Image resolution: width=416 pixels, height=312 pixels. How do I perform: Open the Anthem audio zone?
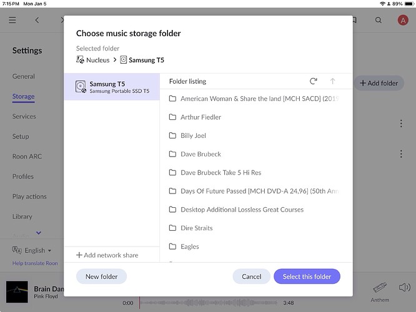pos(379,291)
